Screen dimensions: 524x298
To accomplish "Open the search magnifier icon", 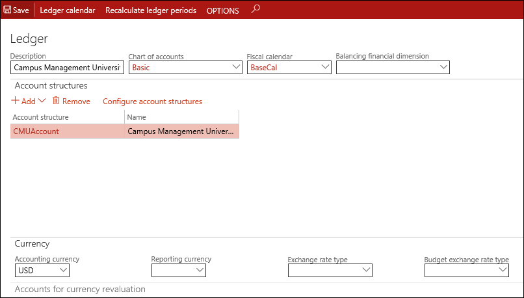I will [x=255, y=9].
